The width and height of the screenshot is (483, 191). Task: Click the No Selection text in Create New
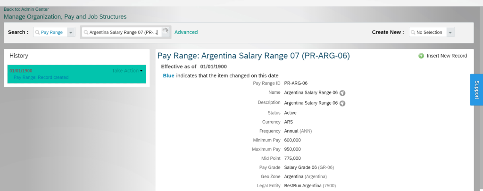pos(429,33)
